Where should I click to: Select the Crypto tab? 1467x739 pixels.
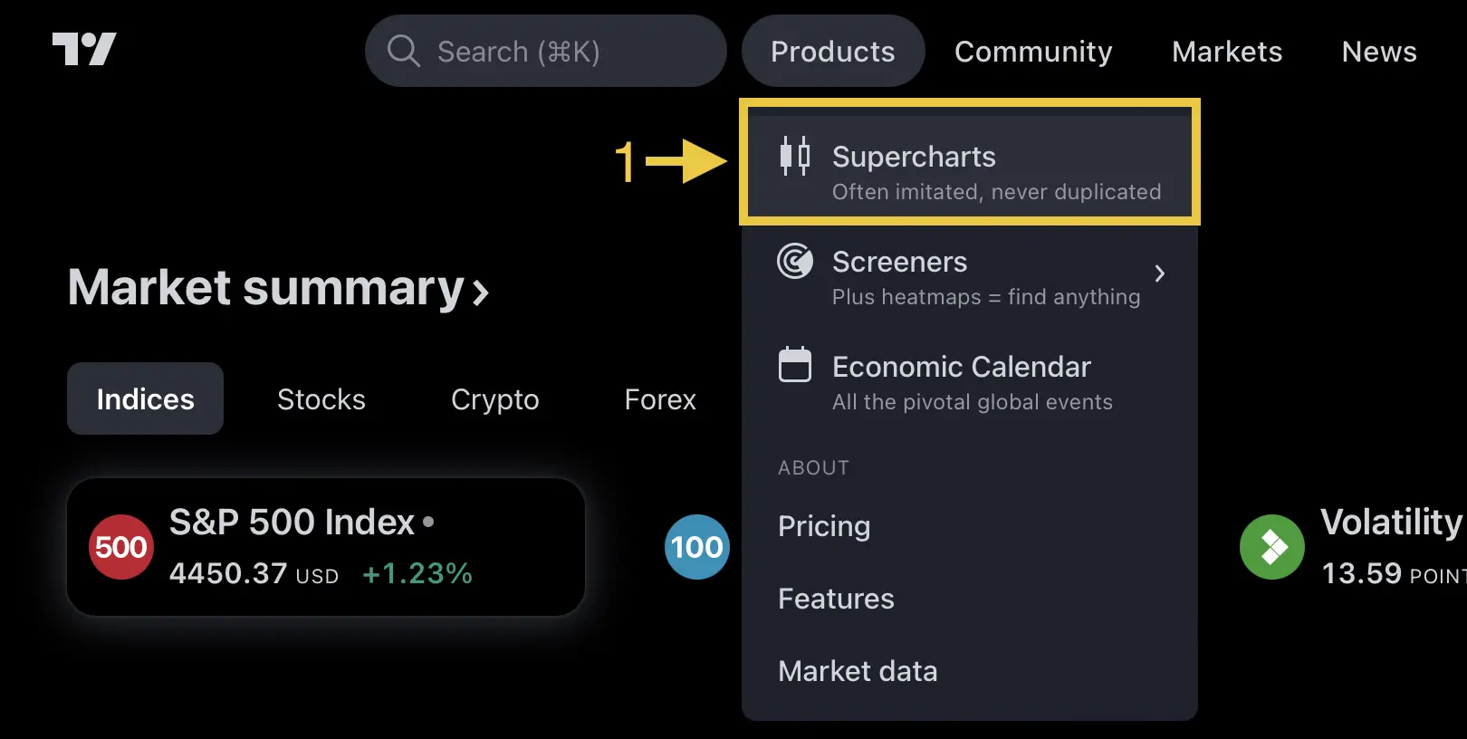(x=494, y=398)
